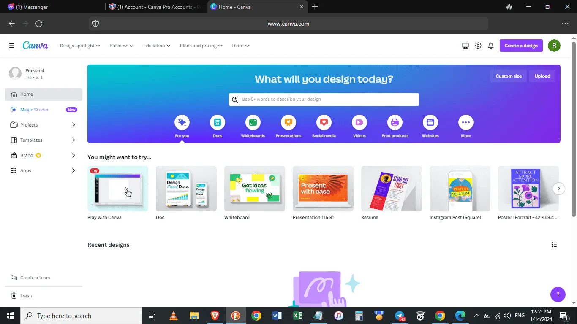Viewport: 577px width, 324px height.
Task: Click the design search input field
Action: (324, 100)
